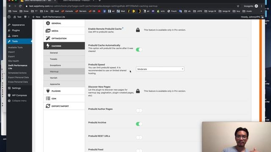Viewport: 271px width, 152px height.
Task: Enable Prebuild Author Pages toggle
Action: (139, 110)
